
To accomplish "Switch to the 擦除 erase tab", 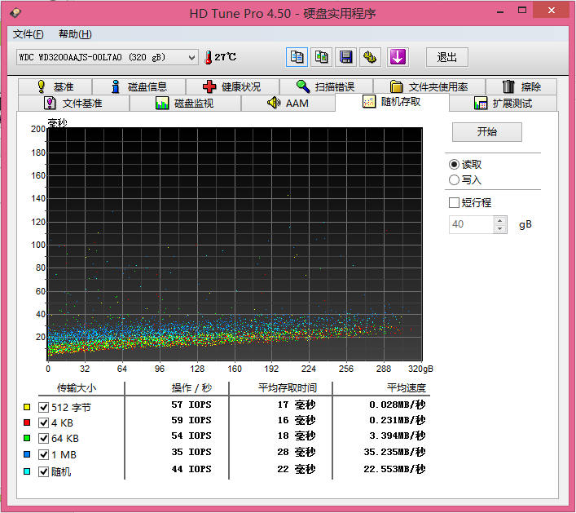I will [x=521, y=86].
